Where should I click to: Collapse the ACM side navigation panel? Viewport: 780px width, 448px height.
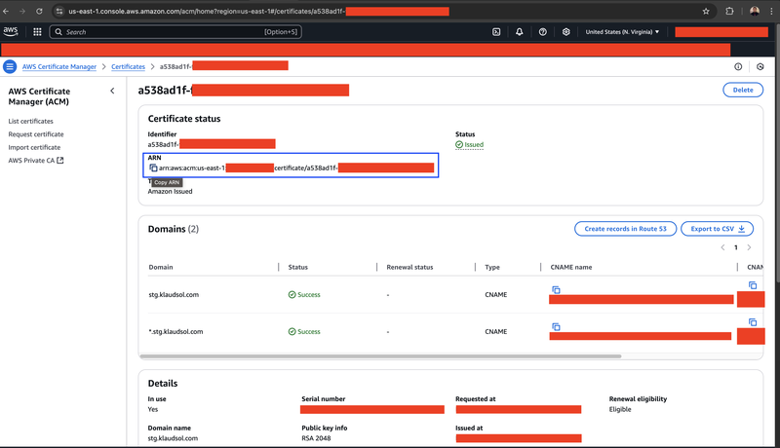[x=112, y=91]
